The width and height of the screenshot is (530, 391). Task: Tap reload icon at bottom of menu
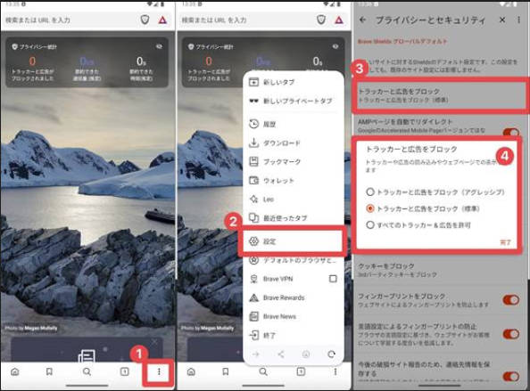tap(332, 354)
